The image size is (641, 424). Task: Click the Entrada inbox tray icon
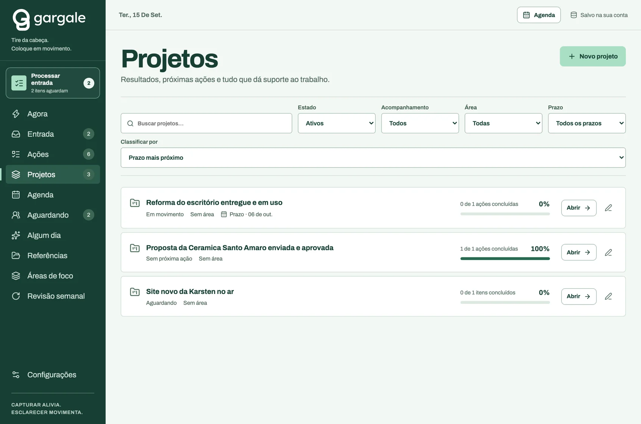pyautogui.click(x=16, y=134)
